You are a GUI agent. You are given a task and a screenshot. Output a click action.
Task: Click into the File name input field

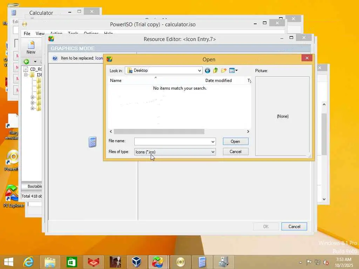pos(172,142)
